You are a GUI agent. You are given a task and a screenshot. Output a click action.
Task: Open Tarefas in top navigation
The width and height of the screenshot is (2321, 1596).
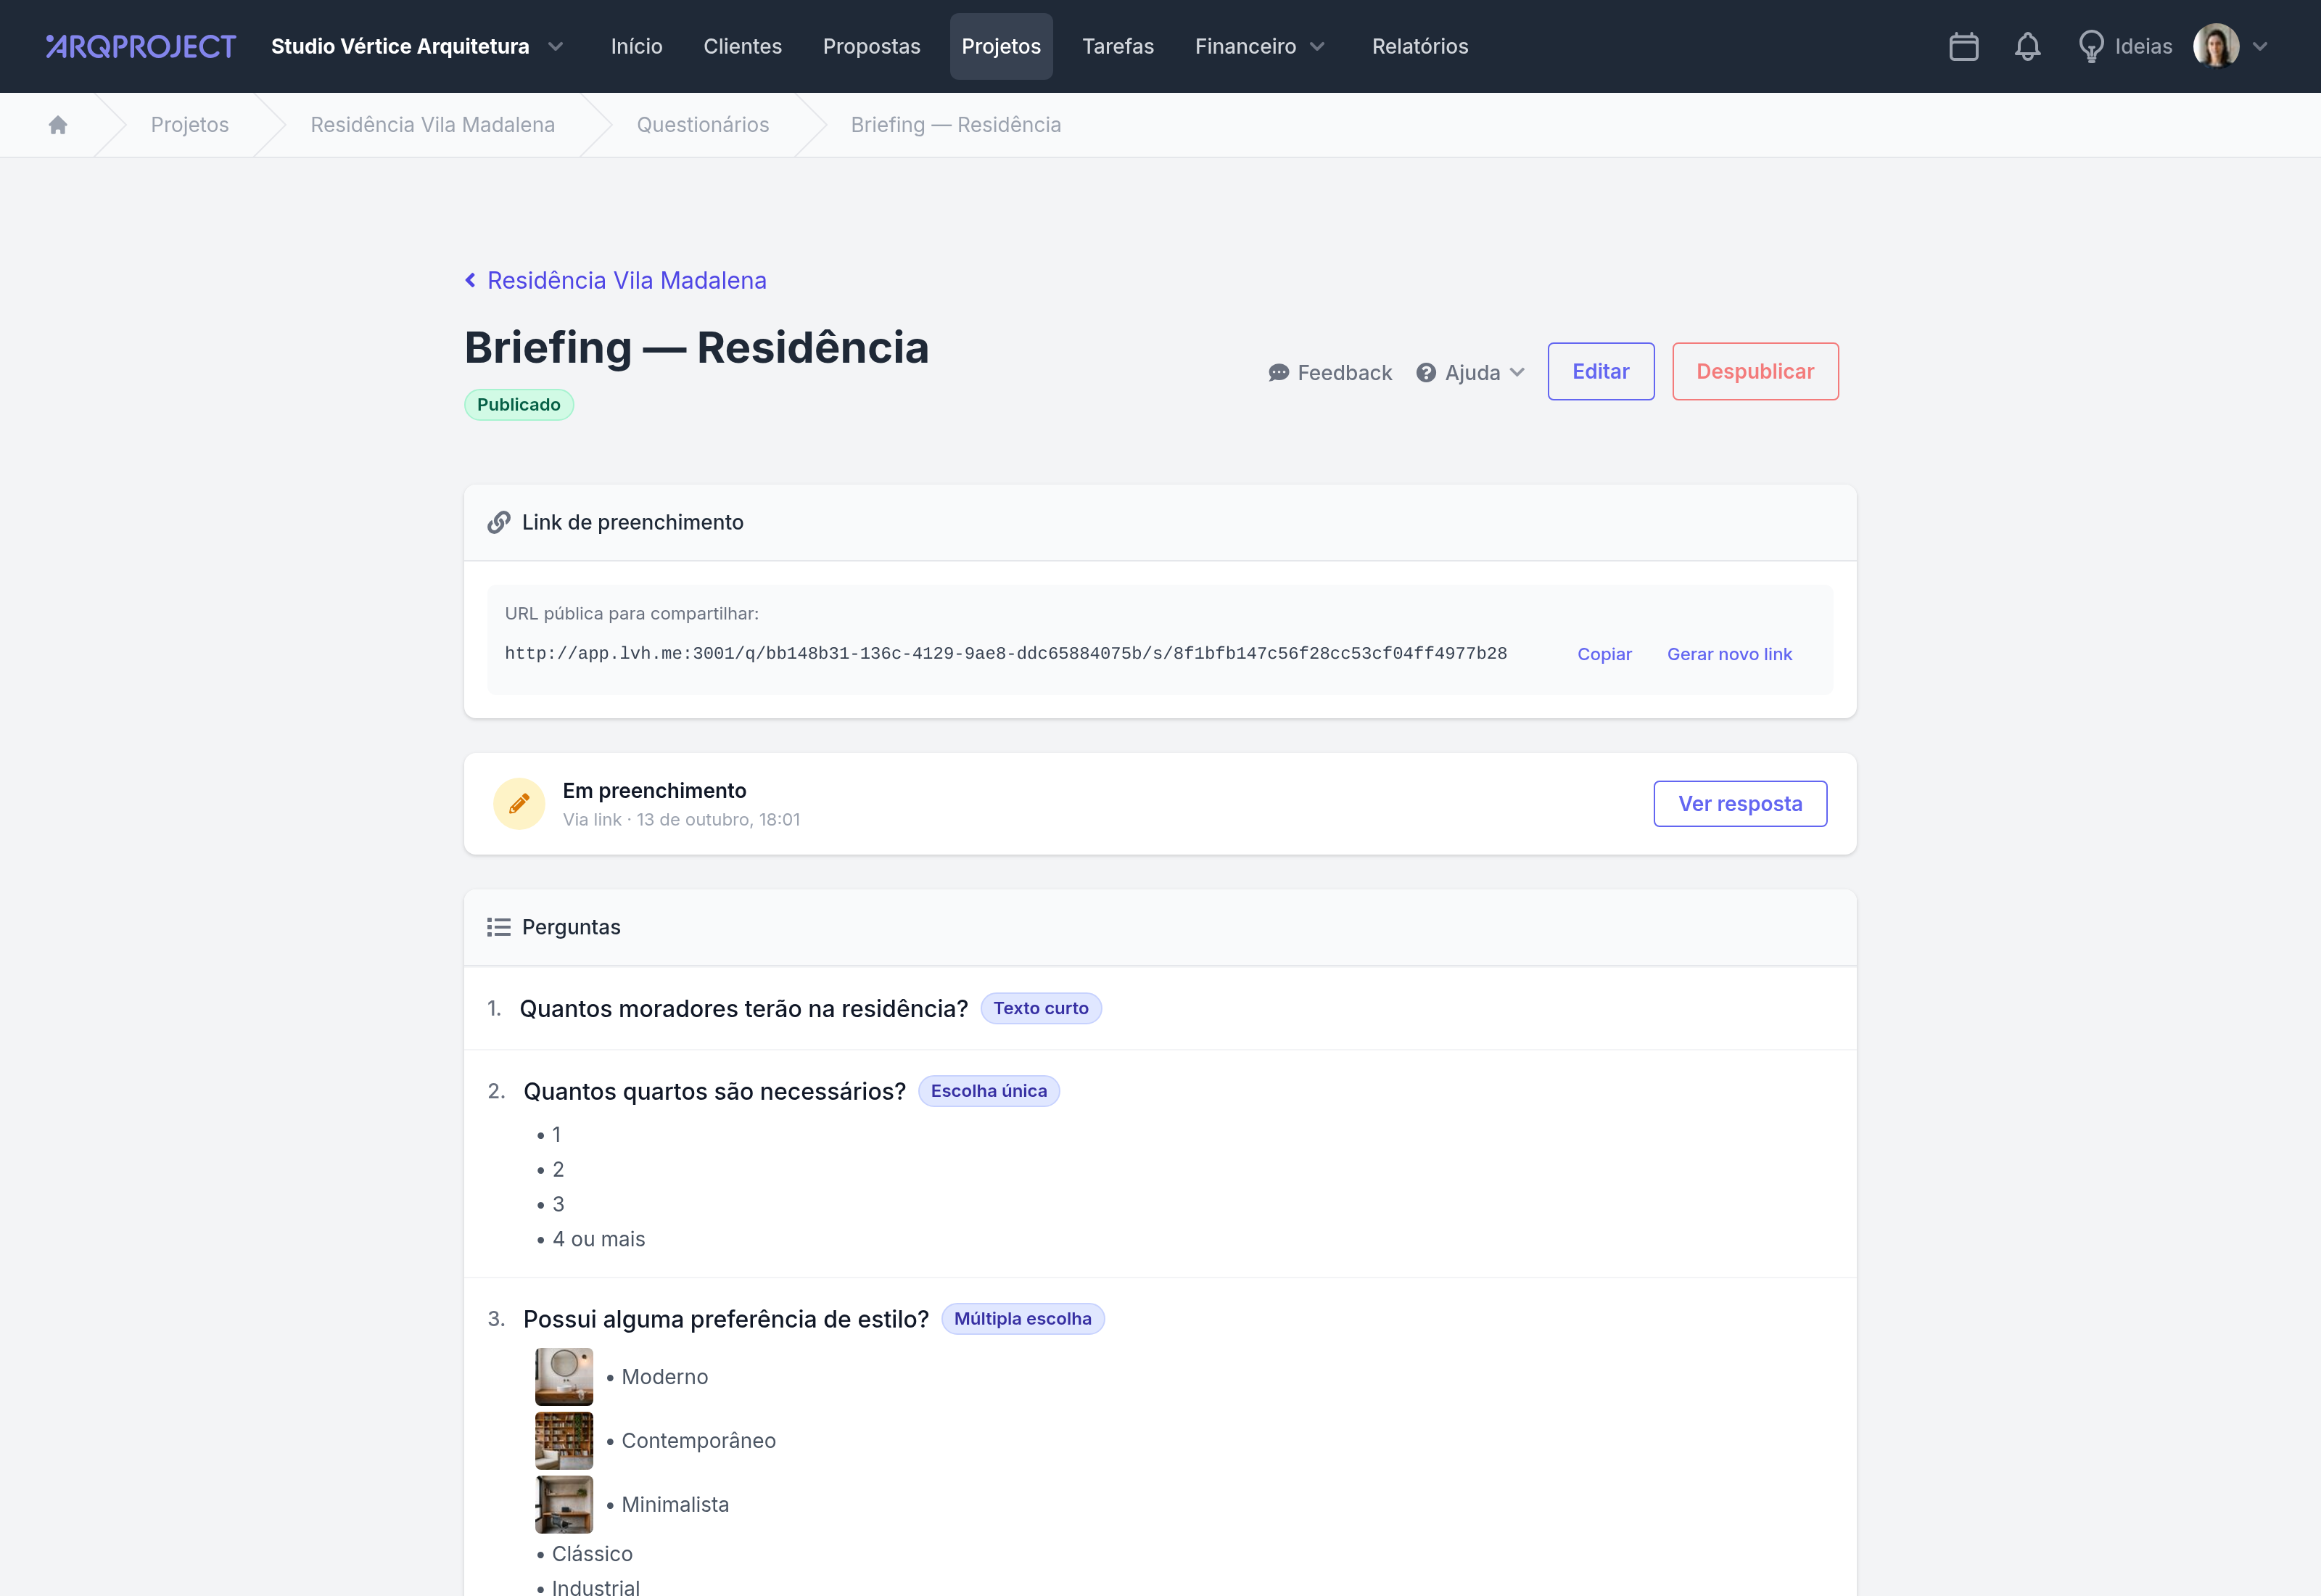click(x=1118, y=46)
